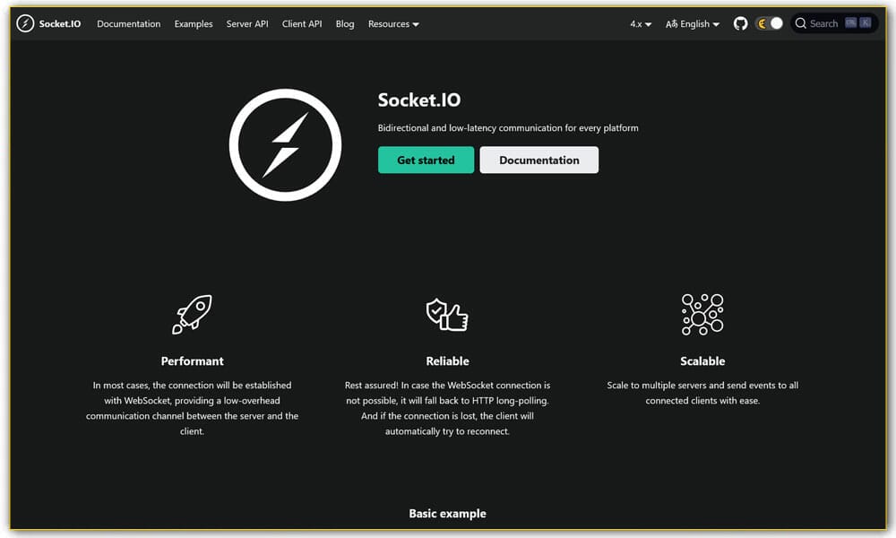
Task: Open the Client API section
Action: tap(302, 24)
